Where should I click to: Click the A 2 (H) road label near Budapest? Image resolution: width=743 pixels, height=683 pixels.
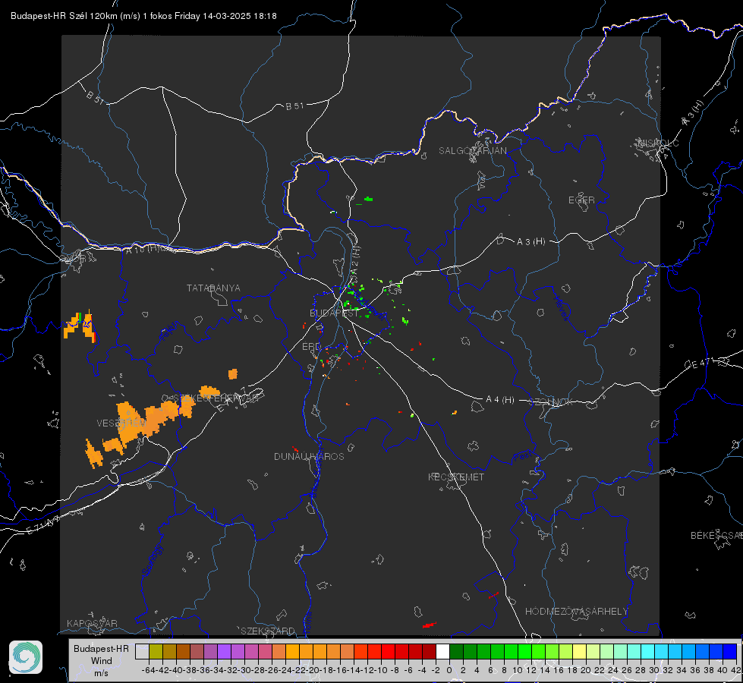(x=354, y=260)
